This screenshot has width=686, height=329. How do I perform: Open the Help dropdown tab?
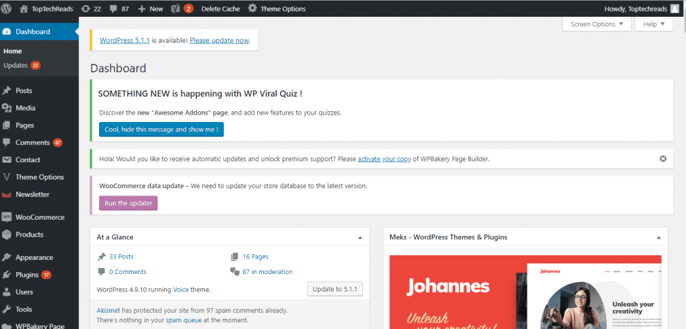coord(654,24)
